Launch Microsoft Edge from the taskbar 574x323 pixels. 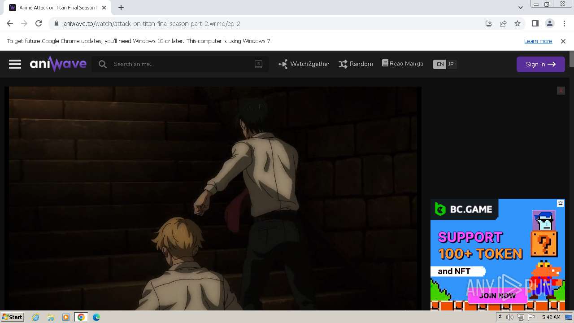[x=96, y=317]
